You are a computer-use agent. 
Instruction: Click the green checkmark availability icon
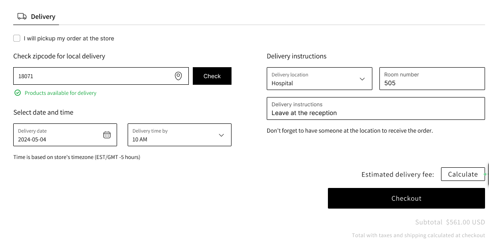pos(18,93)
